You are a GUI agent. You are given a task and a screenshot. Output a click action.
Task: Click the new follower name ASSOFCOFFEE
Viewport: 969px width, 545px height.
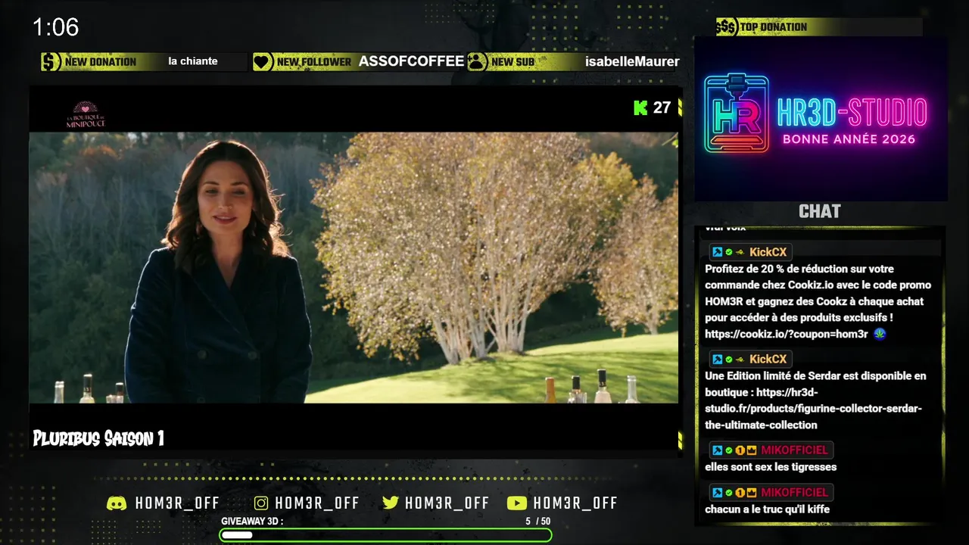pyautogui.click(x=411, y=61)
